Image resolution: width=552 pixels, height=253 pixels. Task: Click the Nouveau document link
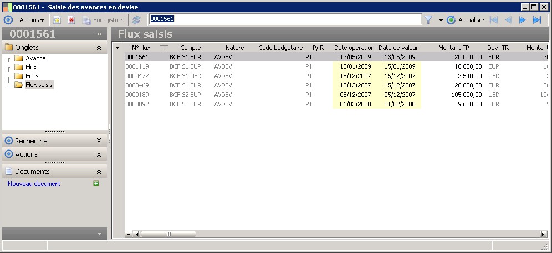[x=34, y=184]
